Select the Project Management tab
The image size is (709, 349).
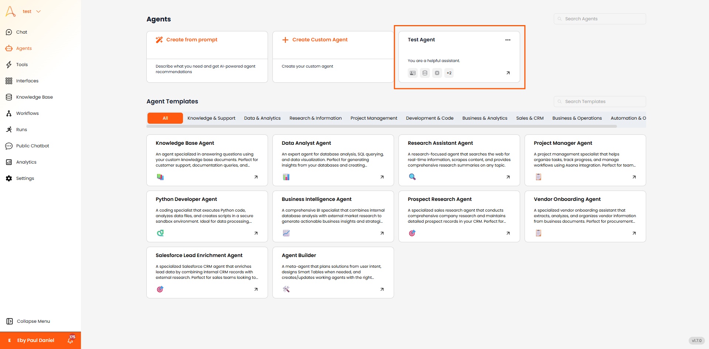pos(374,118)
